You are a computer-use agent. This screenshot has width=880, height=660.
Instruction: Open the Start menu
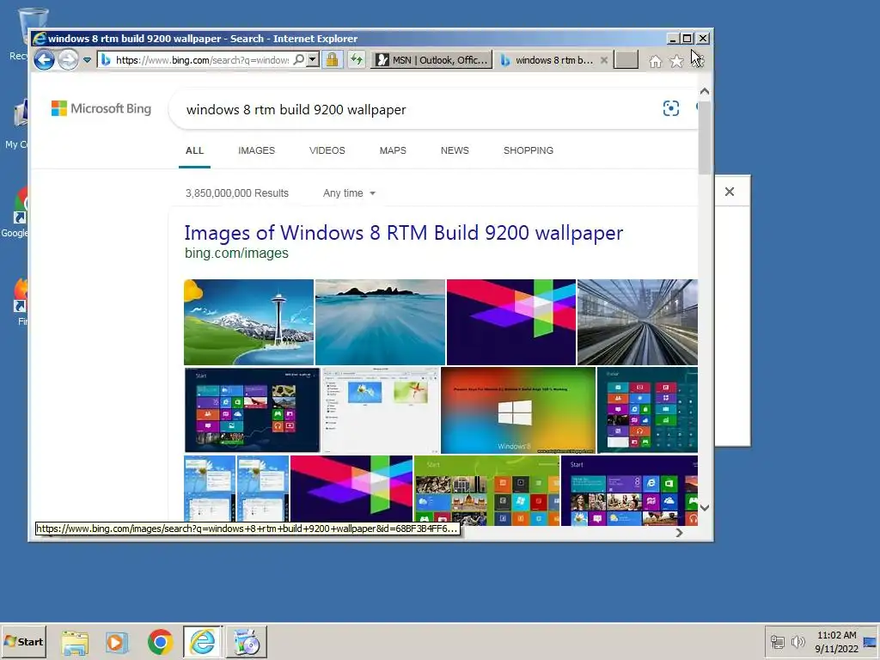[x=23, y=641]
